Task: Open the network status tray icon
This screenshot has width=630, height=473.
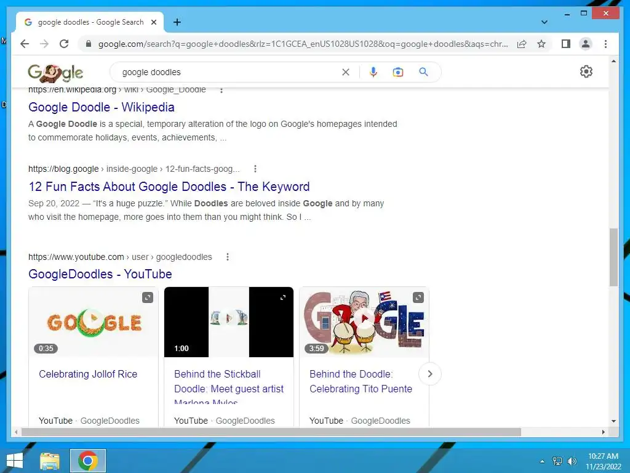Action: pyautogui.click(x=557, y=461)
